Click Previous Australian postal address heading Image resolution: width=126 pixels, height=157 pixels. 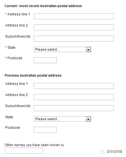[33, 76]
